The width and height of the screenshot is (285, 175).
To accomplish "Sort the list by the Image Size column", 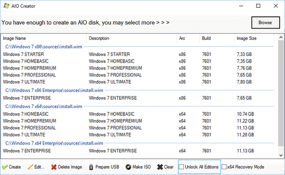I will 254,39.
